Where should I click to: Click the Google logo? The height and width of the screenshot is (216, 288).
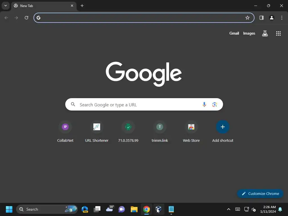144,74
